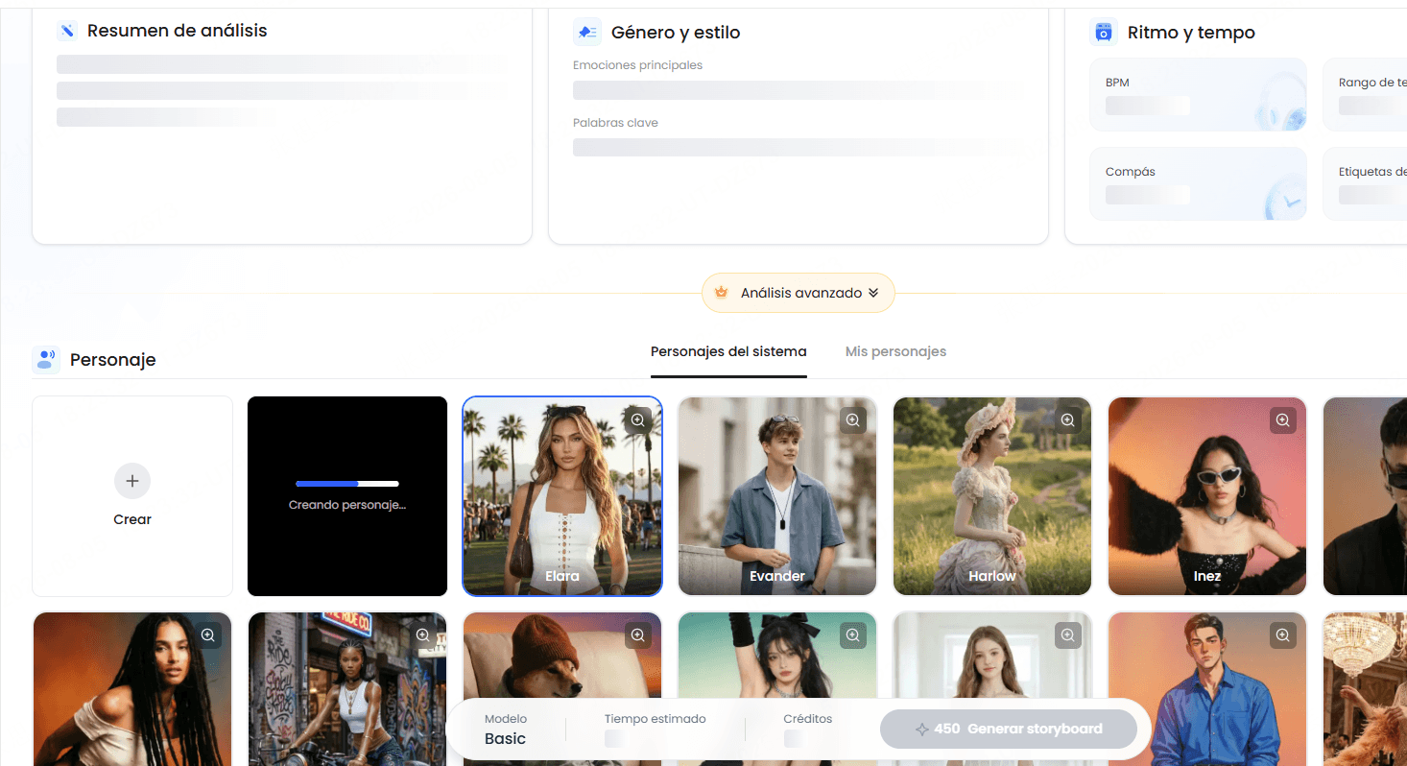Zoom into the girl by the window image
The height and width of the screenshot is (766, 1407).
tap(1068, 634)
